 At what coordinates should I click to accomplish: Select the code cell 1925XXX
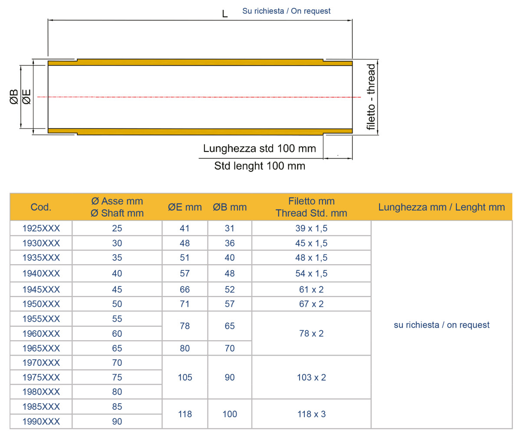click(41, 228)
